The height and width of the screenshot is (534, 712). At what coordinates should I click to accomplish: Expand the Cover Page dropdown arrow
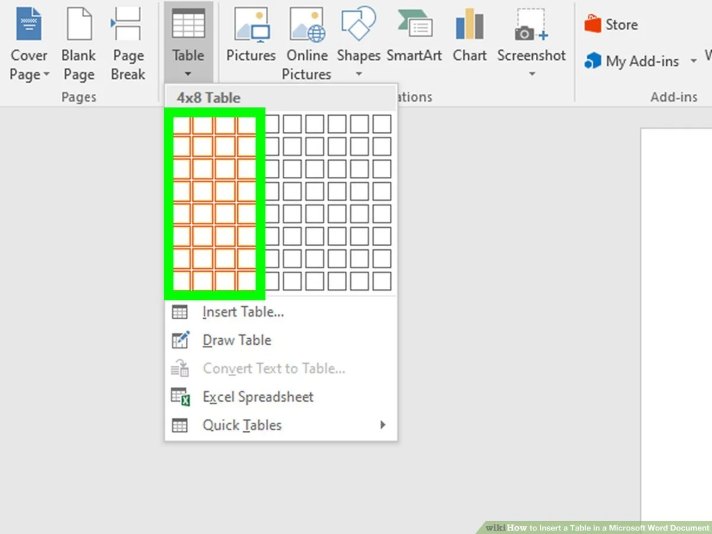[46, 75]
